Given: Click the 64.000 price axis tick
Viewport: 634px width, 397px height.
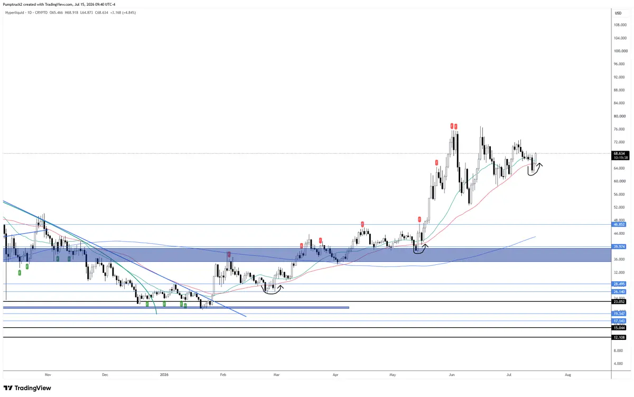Looking at the screenshot, I should click(620, 168).
